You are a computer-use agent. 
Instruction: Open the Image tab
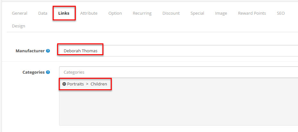coord(221,13)
